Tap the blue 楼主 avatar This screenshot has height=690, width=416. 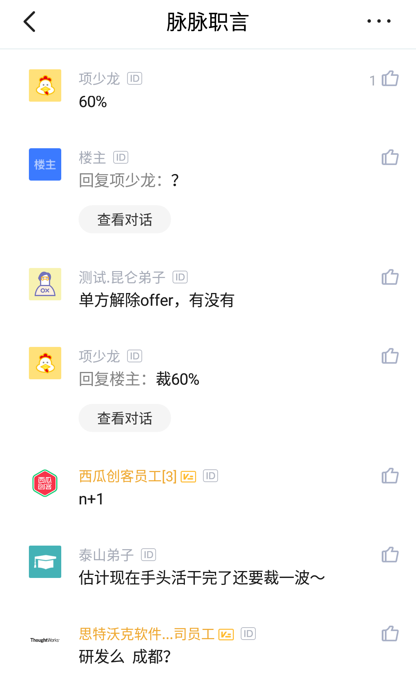coord(45,164)
